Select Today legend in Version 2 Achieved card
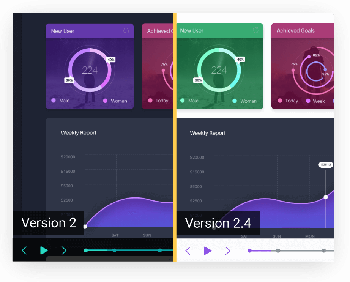The width and height of the screenshot is (350, 282). click(158, 101)
